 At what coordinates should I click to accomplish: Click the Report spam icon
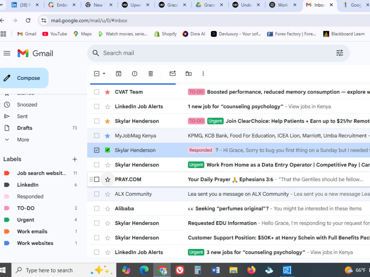135,74
